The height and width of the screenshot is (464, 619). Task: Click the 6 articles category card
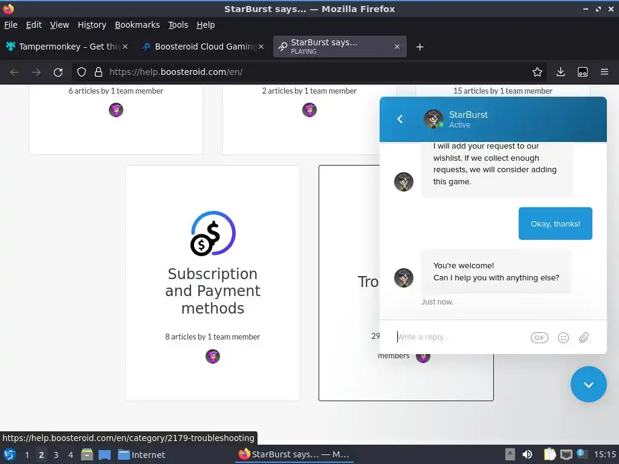coord(116,120)
